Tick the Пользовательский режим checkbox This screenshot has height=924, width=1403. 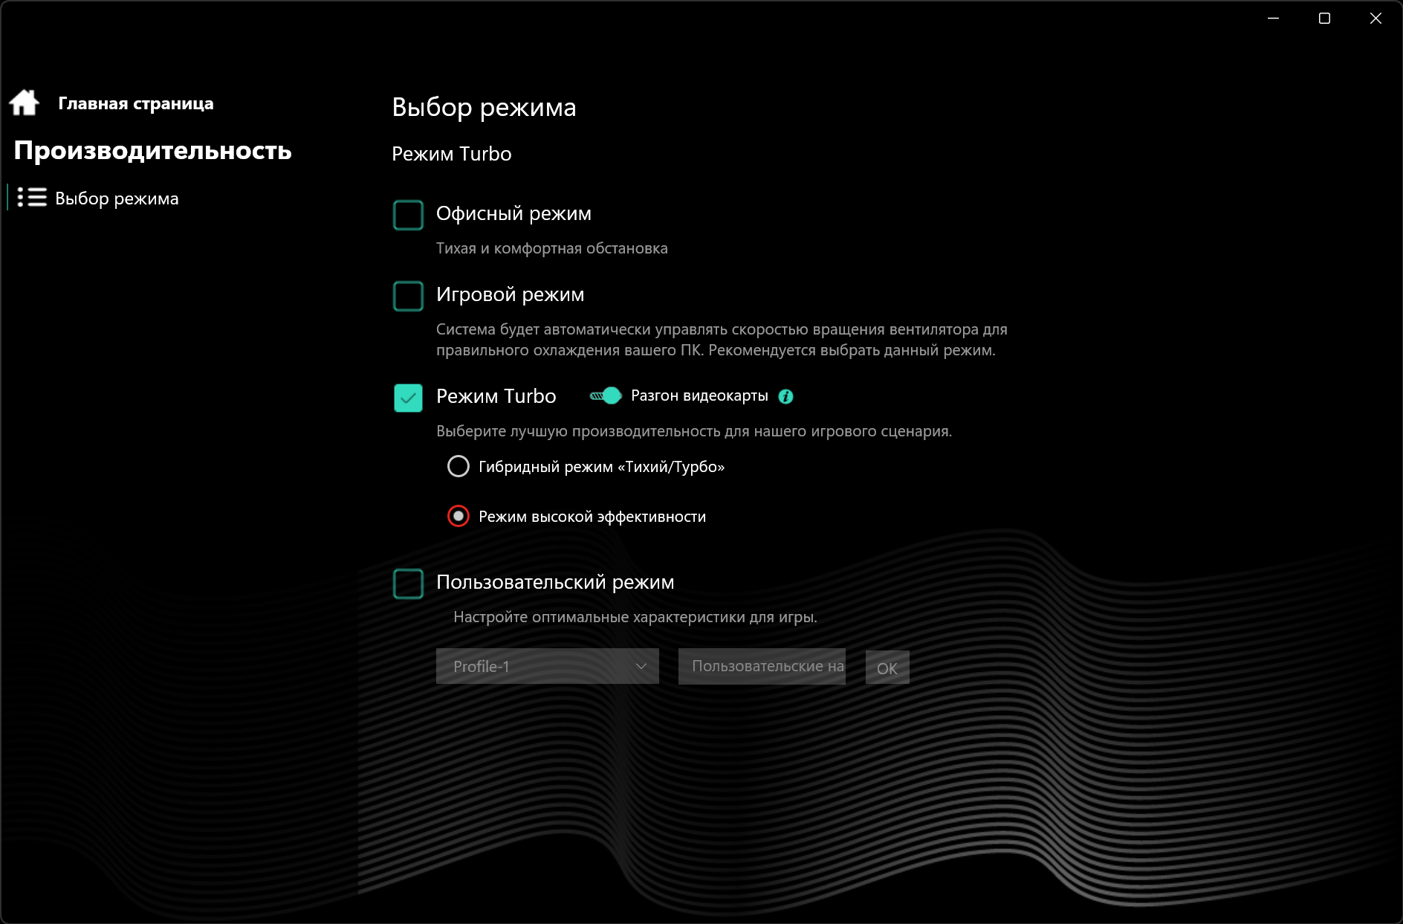pyautogui.click(x=408, y=584)
